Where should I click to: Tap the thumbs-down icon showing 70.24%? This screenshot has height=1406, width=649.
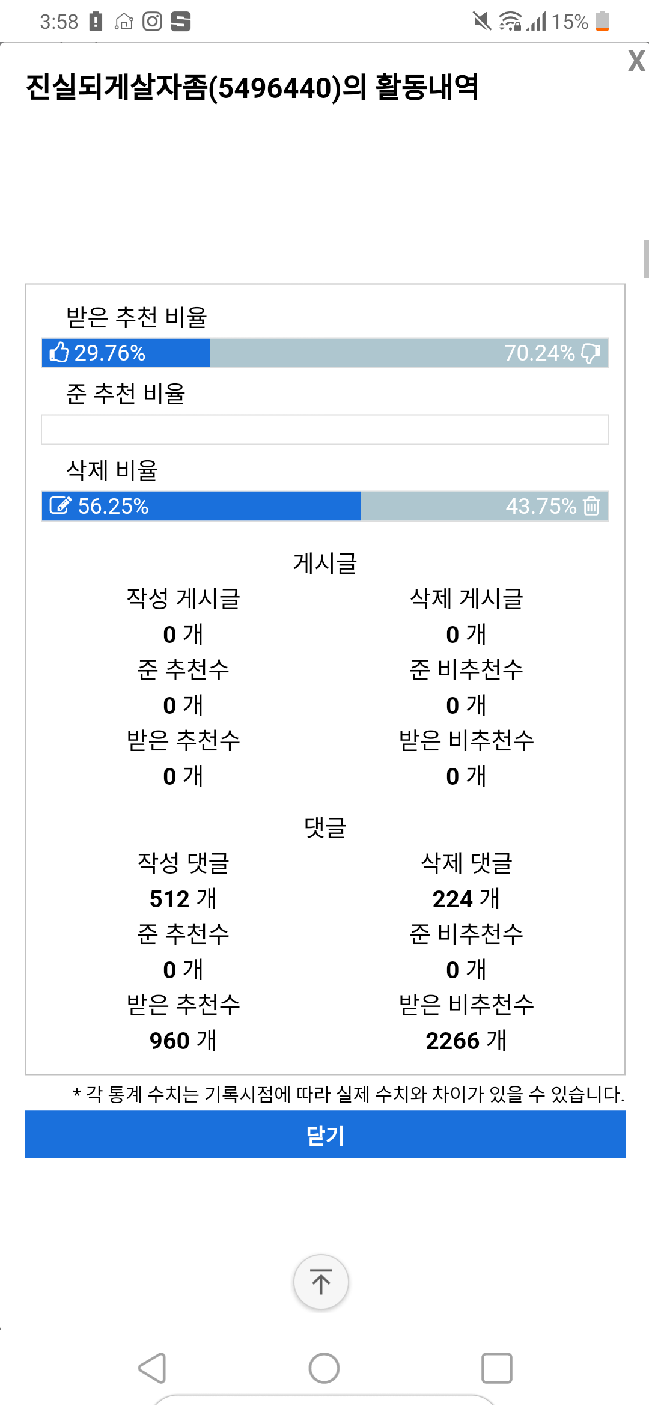coord(591,353)
